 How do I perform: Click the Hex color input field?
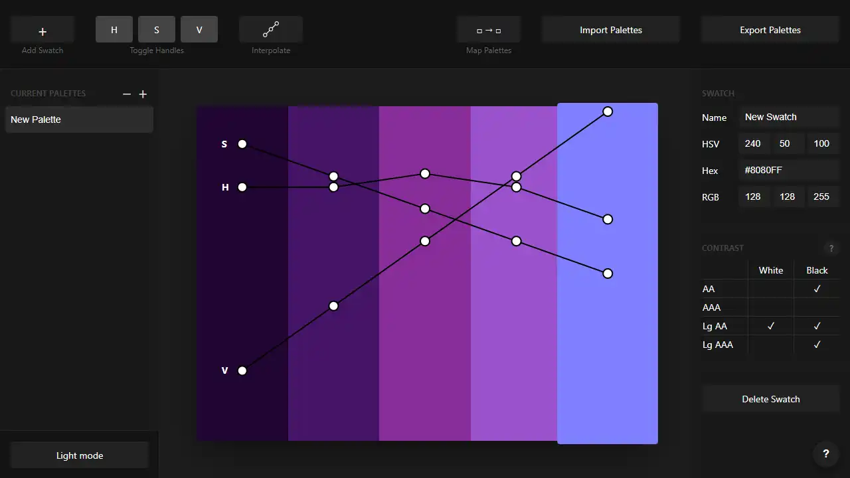coord(789,170)
